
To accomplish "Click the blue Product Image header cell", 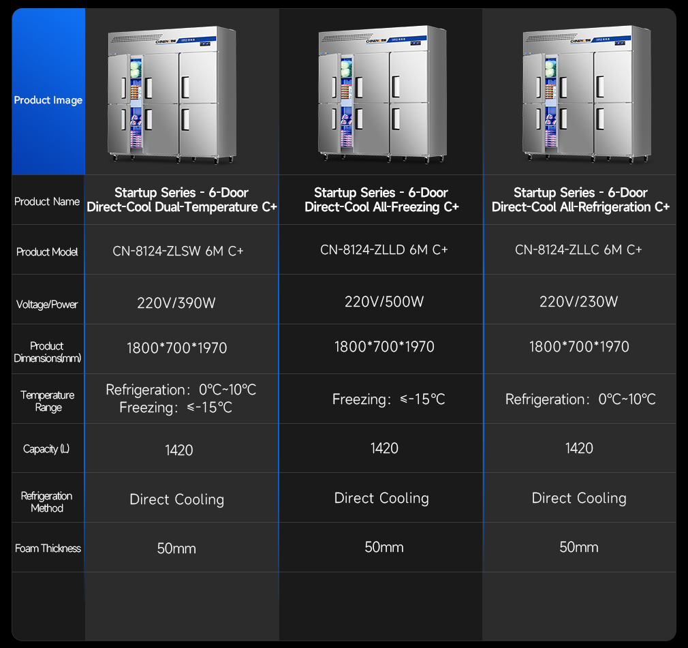I will [48, 100].
